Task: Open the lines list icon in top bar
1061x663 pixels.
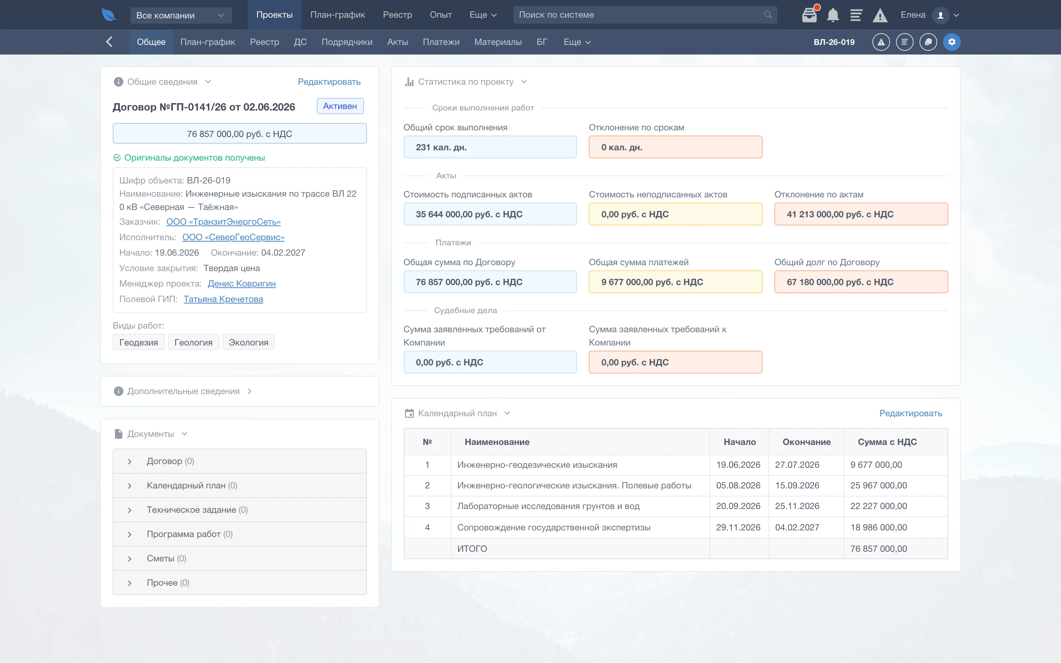Action: click(856, 15)
